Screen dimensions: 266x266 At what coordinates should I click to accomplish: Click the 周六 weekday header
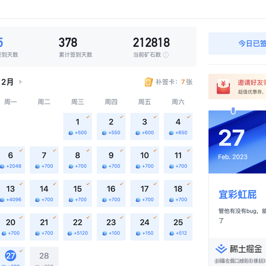pyautogui.click(x=178, y=102)
